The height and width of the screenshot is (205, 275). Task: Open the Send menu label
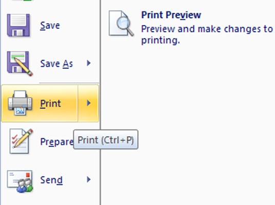51,180
